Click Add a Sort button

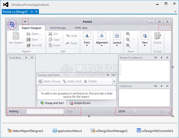coord(72,81)
